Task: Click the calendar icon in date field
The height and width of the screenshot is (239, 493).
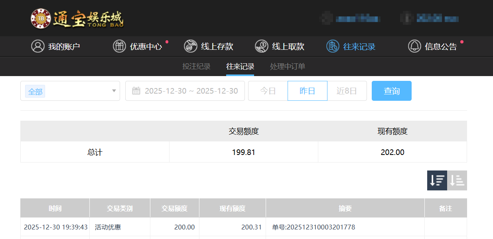Action: [x=136, y=91]
